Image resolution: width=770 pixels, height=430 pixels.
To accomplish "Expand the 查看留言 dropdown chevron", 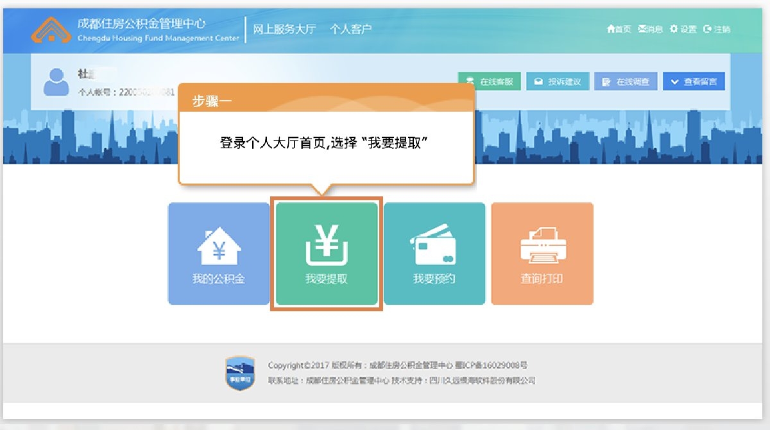I will [674, 81].
